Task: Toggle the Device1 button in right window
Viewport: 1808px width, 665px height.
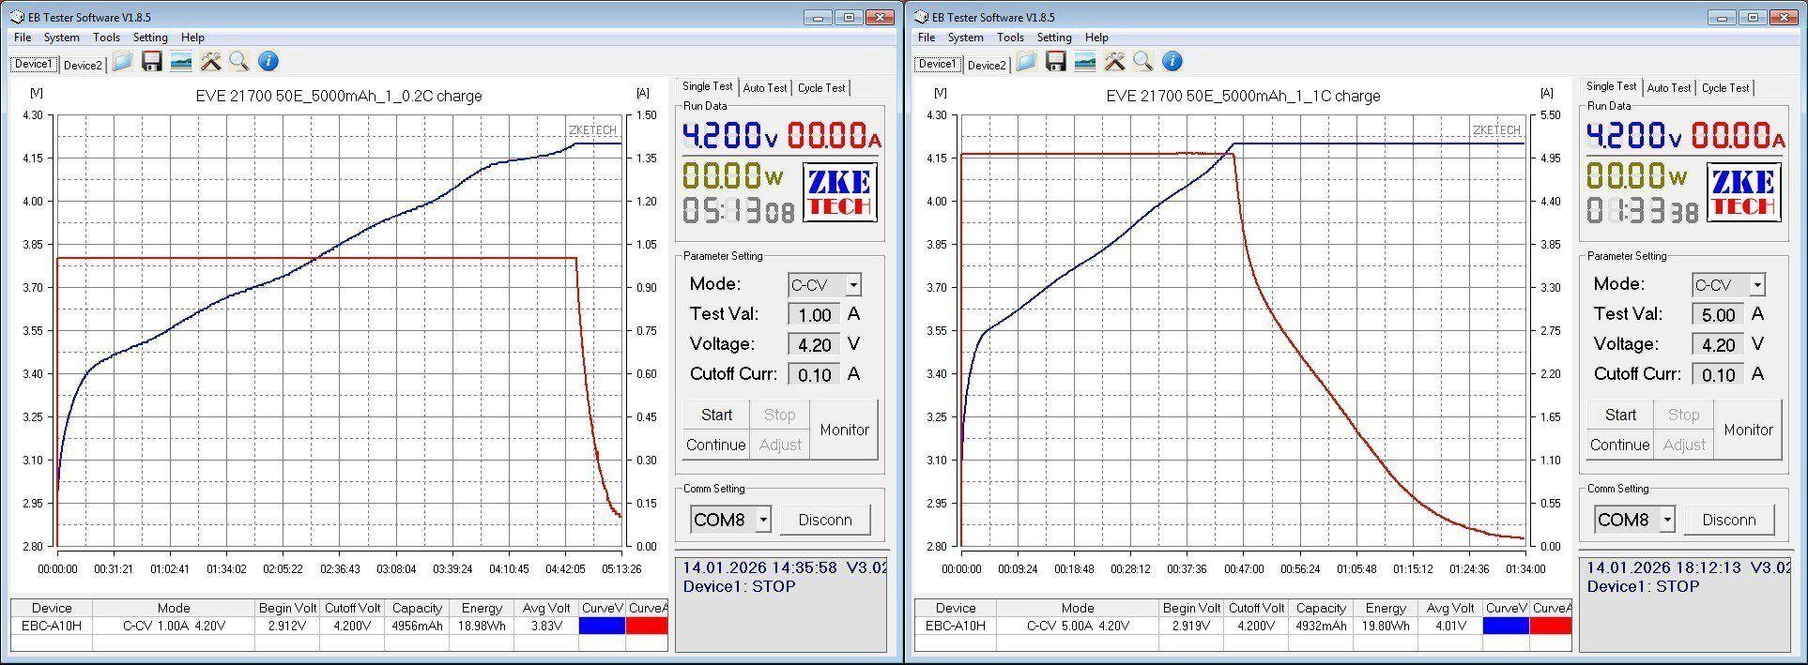Action: pyautogui.click(x=937, y=64)
